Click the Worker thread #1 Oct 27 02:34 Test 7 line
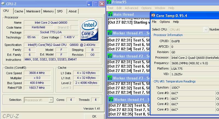The image size is (219, 119). (129, 49)
